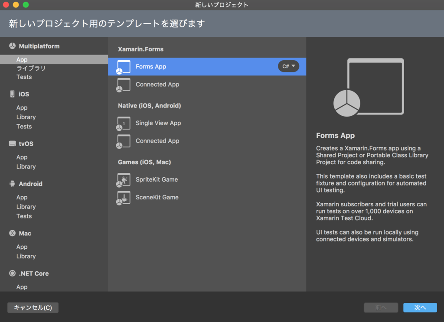Click the Multiplatform category icon
Viewport: 444px width, 322px height.
12,46
